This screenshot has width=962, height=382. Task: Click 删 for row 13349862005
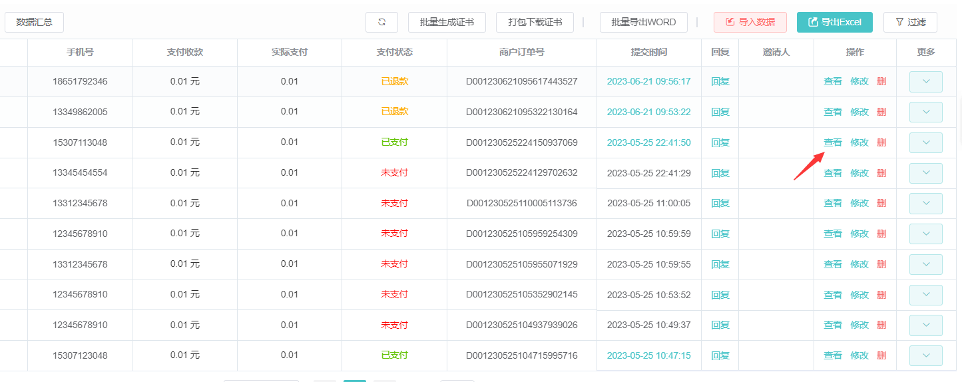click(x=881, y=112)
